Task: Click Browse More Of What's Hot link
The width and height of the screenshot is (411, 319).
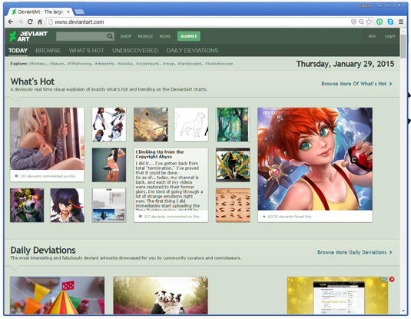Action: pos(356,84)
